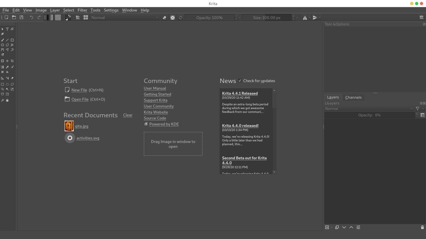
Task: Click the duplicate layer icon
Action: click(337, 227)
